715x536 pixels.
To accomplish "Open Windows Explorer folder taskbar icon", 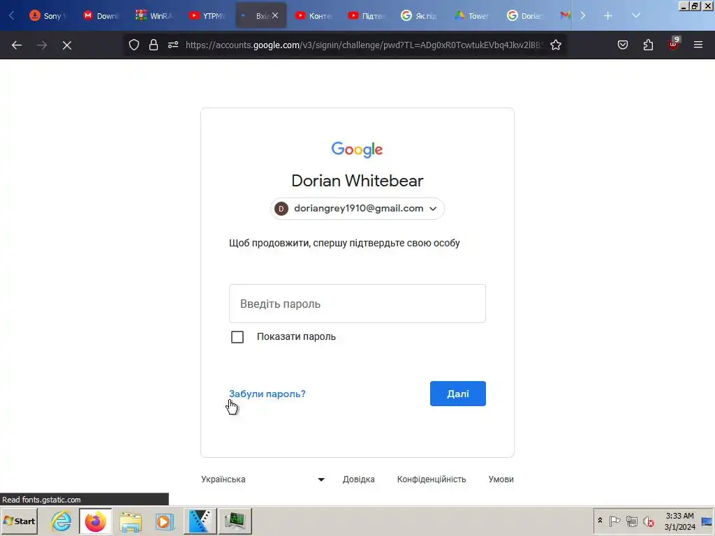I will (131, 521).
